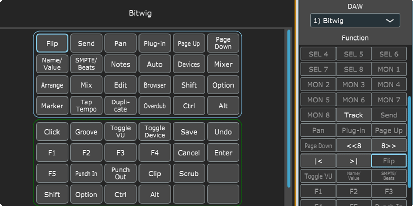The height and width of the screenshot is (206, 413).
Task: Click the dropdown chevron arrow in DAW box
Action: 390,21
